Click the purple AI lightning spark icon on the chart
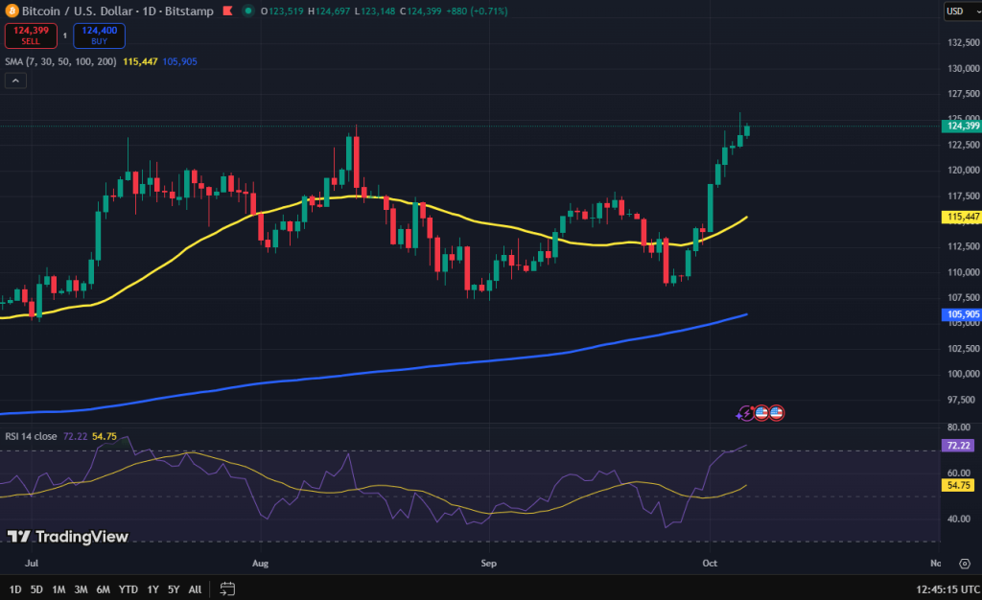This screenshot has width=982, height=600. pos(743,413)
